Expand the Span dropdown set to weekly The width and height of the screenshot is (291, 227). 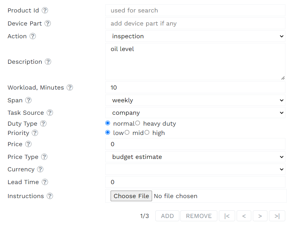click(195, 100)
